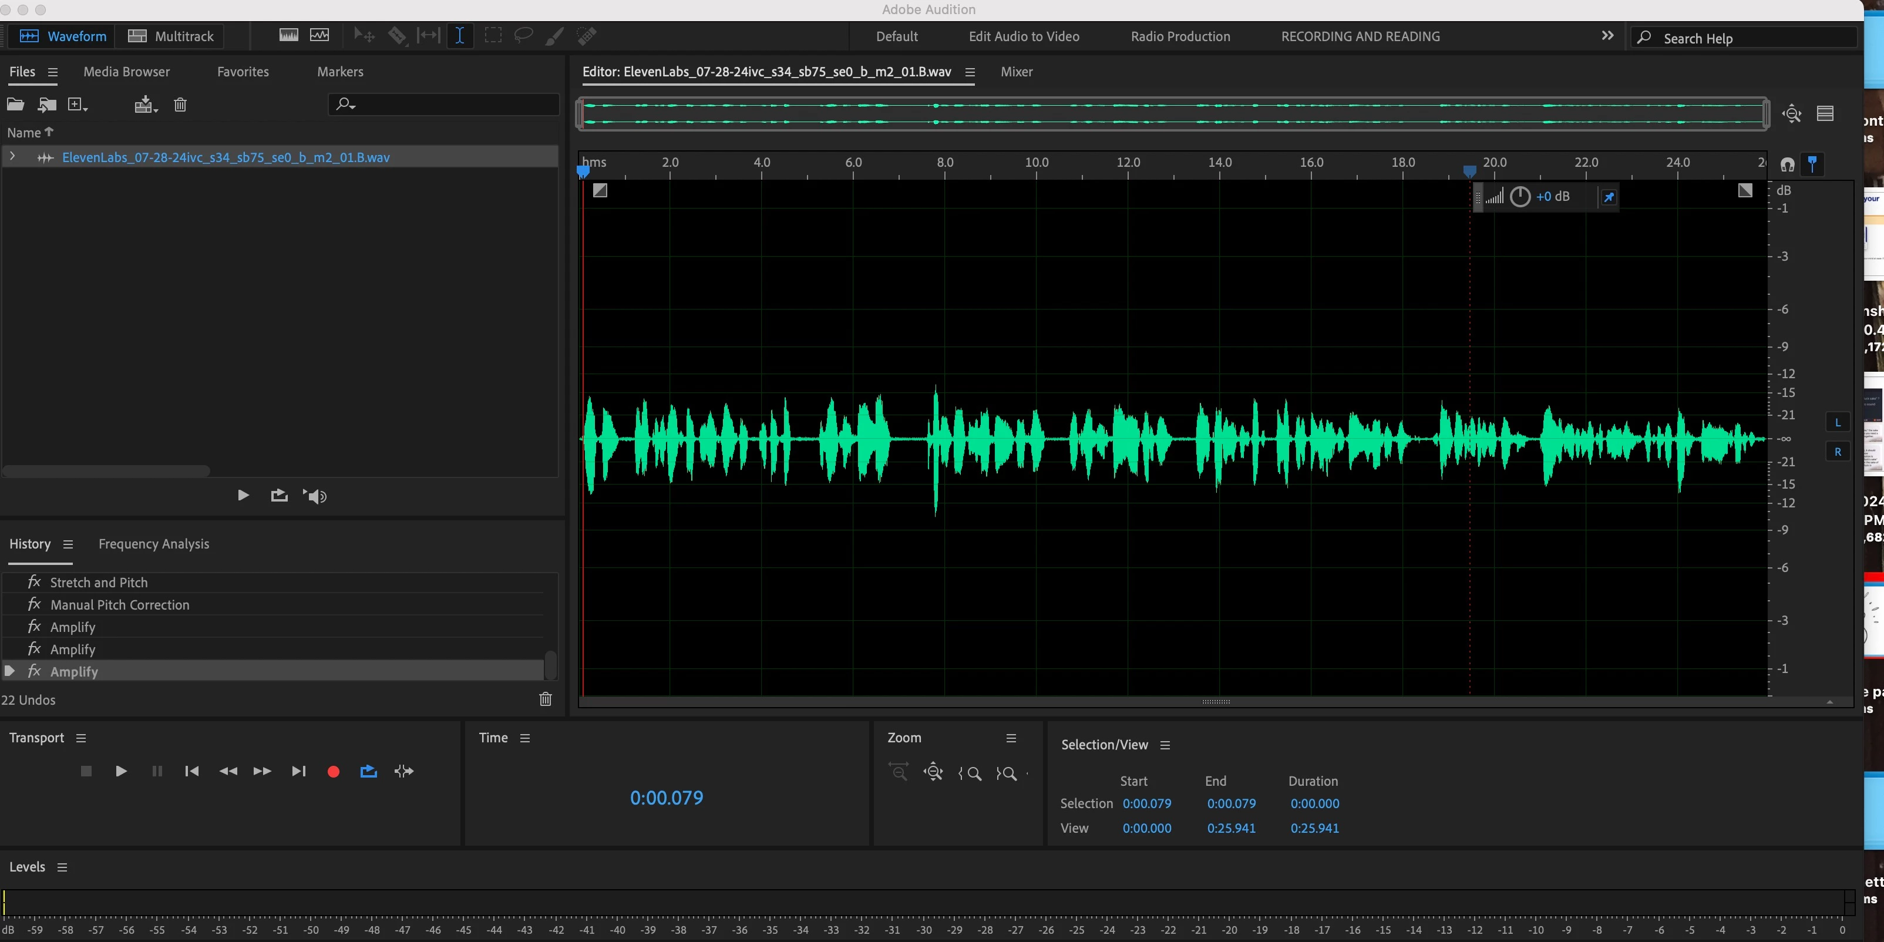The height and width of the screenshot is (942, 1884).
Task: Click the Record button in Transport
Action: [334, 772]
